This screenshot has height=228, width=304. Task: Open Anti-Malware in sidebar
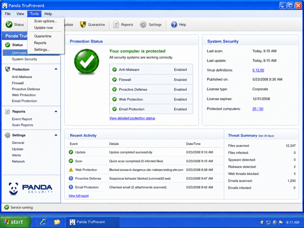(22, 77)
